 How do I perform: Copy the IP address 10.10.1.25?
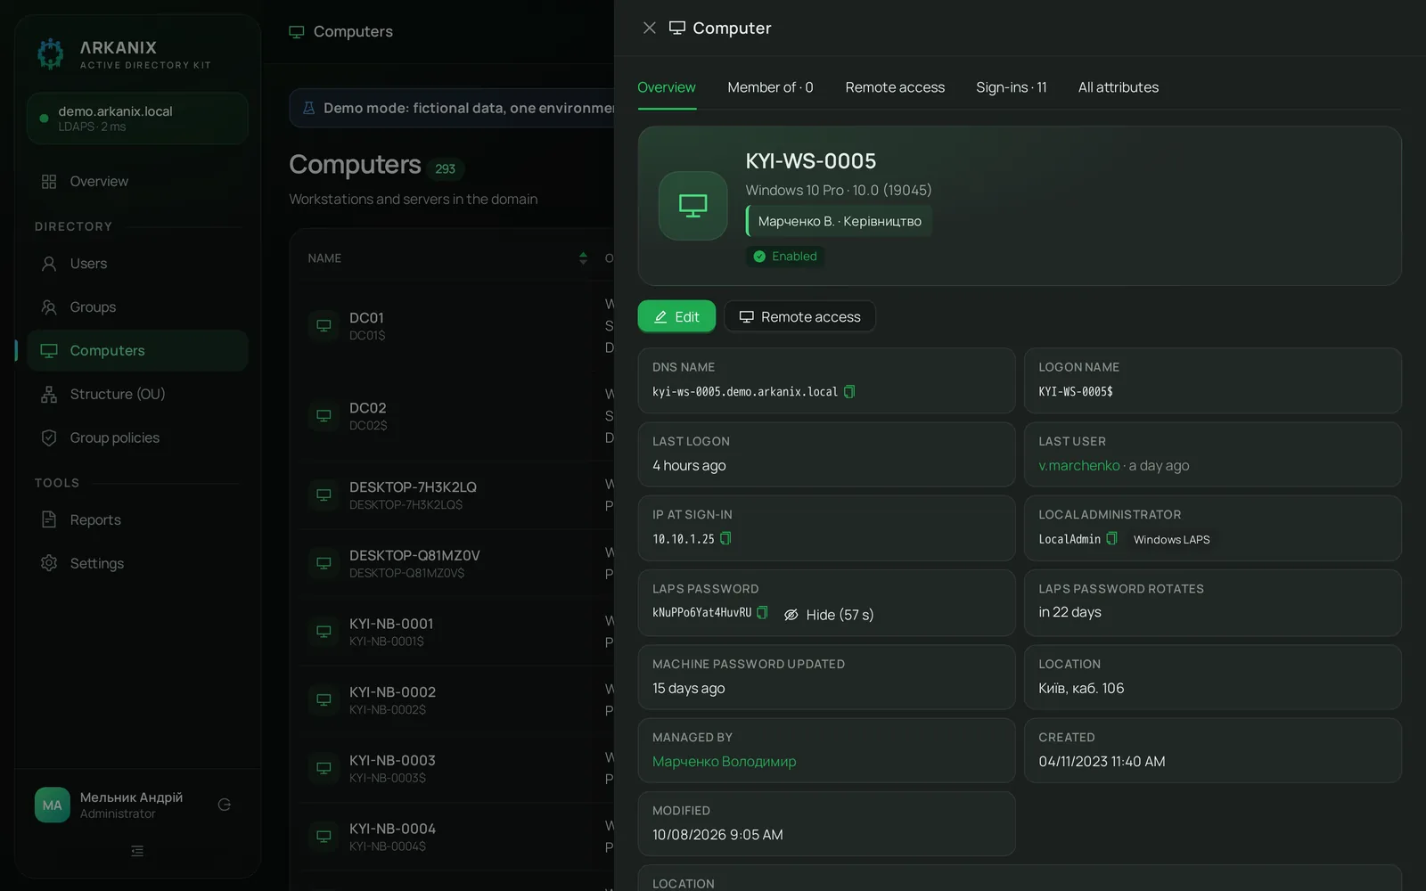[x=725, y=538]
